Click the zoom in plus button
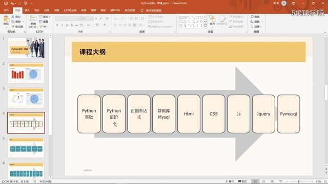 click(312, 181)
